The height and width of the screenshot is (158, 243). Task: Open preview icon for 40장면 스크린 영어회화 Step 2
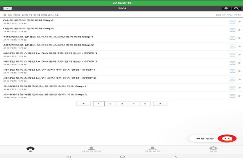pos(232,46)
